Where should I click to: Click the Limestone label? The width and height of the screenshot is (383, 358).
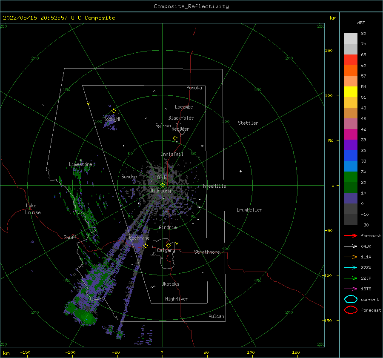tap(80, 164)
